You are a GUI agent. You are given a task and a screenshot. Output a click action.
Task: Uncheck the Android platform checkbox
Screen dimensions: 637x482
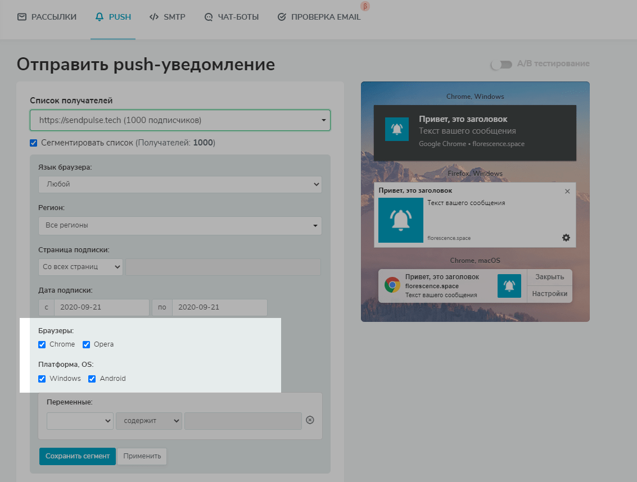[x=92, y=379]
